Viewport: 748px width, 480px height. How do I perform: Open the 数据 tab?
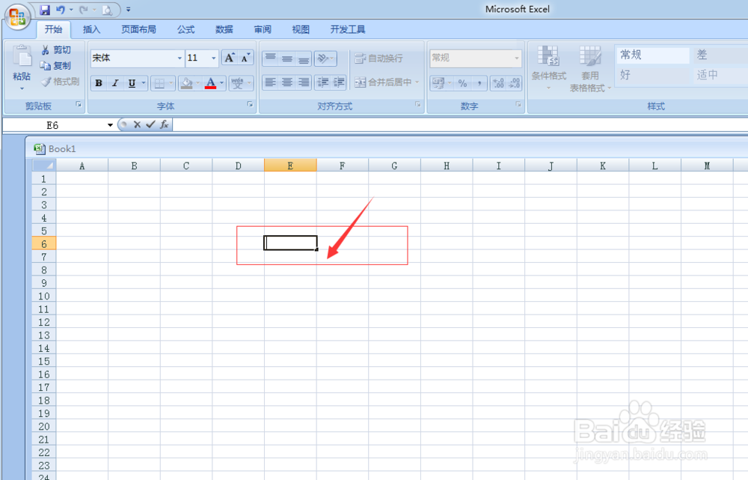[x=224, y=30]
